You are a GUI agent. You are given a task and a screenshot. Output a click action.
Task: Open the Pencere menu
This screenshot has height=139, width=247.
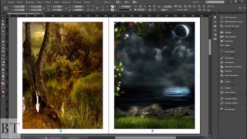pyautogui.click(x=77, y=2)
